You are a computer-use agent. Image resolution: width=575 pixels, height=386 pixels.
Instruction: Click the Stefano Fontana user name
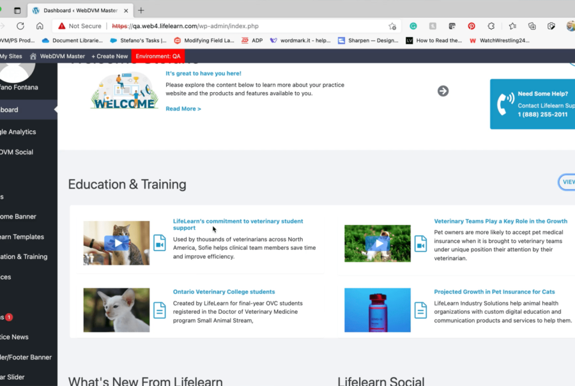tap(19, 88)
